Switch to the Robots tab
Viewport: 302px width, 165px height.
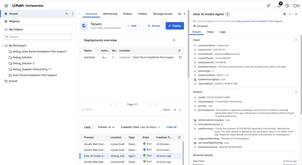point(128,14)
